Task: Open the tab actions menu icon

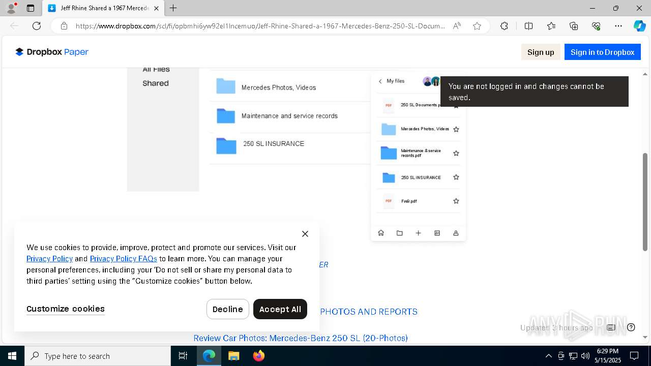Action: [31, 8]
